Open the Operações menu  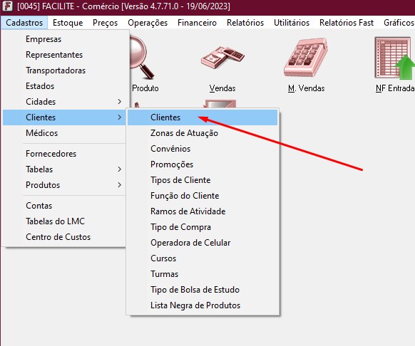pyautogui.click(x=148, y=23)
